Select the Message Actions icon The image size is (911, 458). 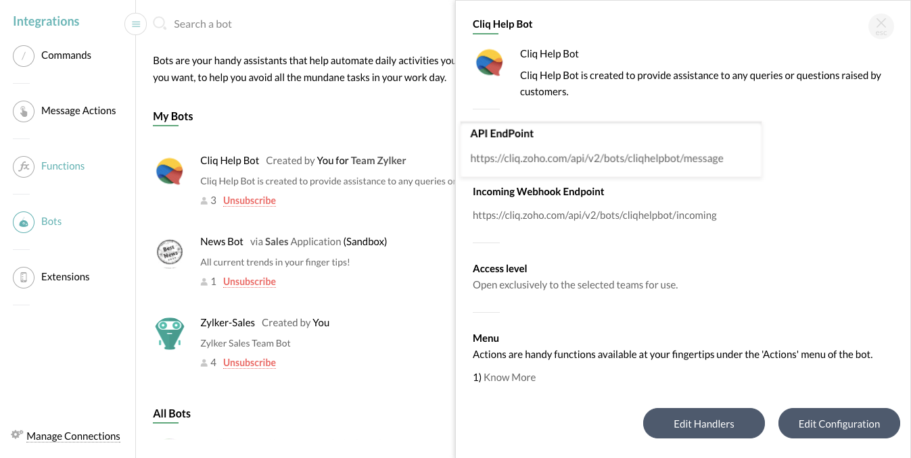click(24, 111)
